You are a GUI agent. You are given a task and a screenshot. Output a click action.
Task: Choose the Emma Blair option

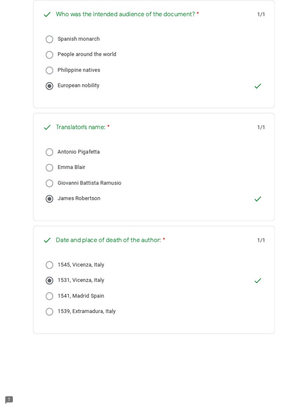pos(49,167)
